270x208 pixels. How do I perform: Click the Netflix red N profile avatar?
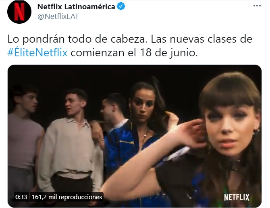coord(19,12)
